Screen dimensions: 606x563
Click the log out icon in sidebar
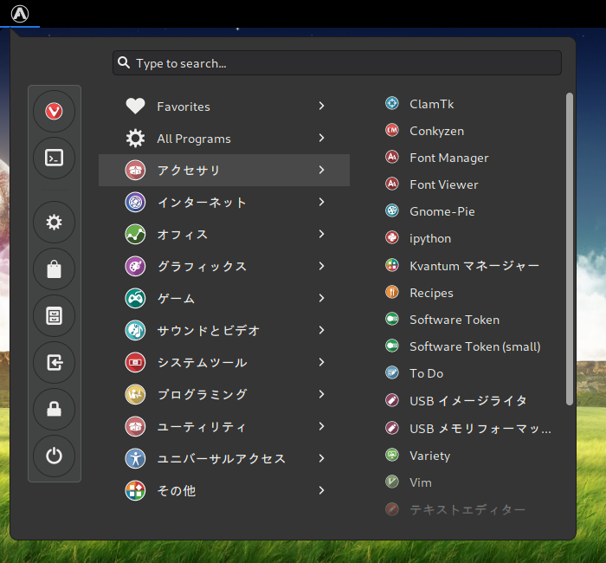[54, 363]
